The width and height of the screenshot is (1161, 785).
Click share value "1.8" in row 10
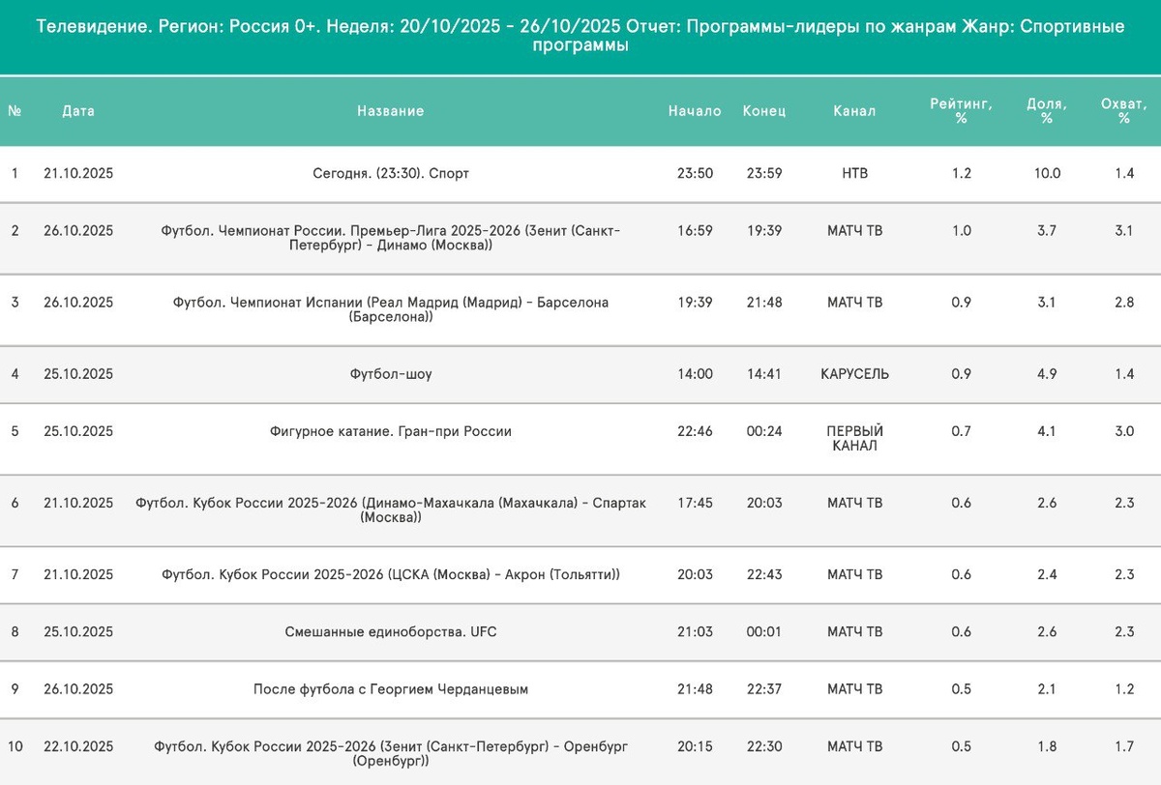(x=1048, y=747)
